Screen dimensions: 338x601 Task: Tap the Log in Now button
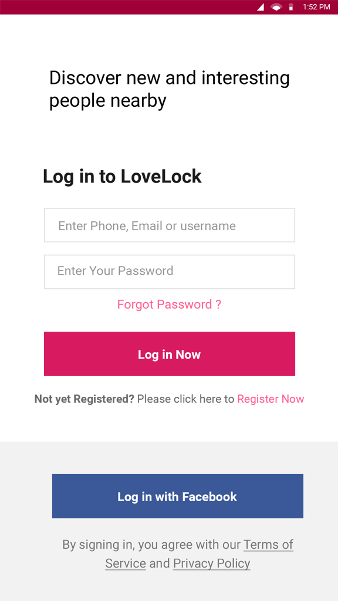click(170, 354)
